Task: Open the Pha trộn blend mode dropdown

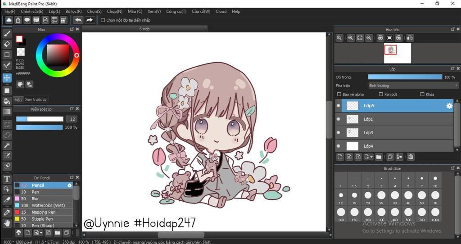Action: [x=413, y=86]
